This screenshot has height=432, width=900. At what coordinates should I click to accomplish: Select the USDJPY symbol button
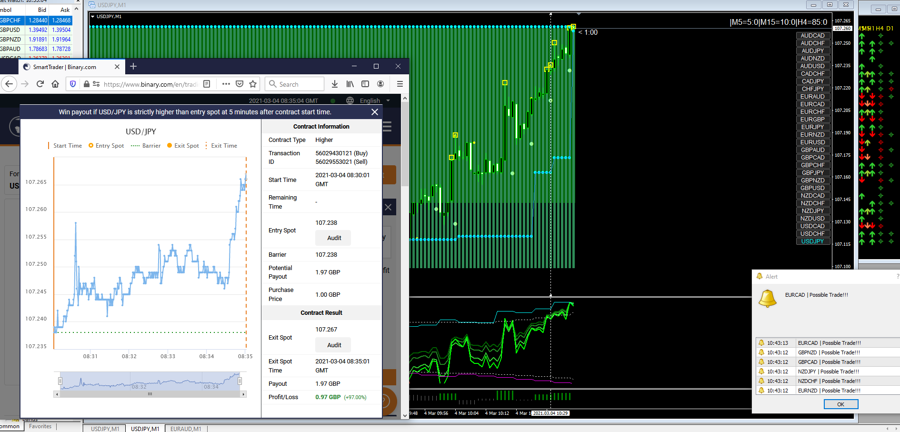point(813,241)
